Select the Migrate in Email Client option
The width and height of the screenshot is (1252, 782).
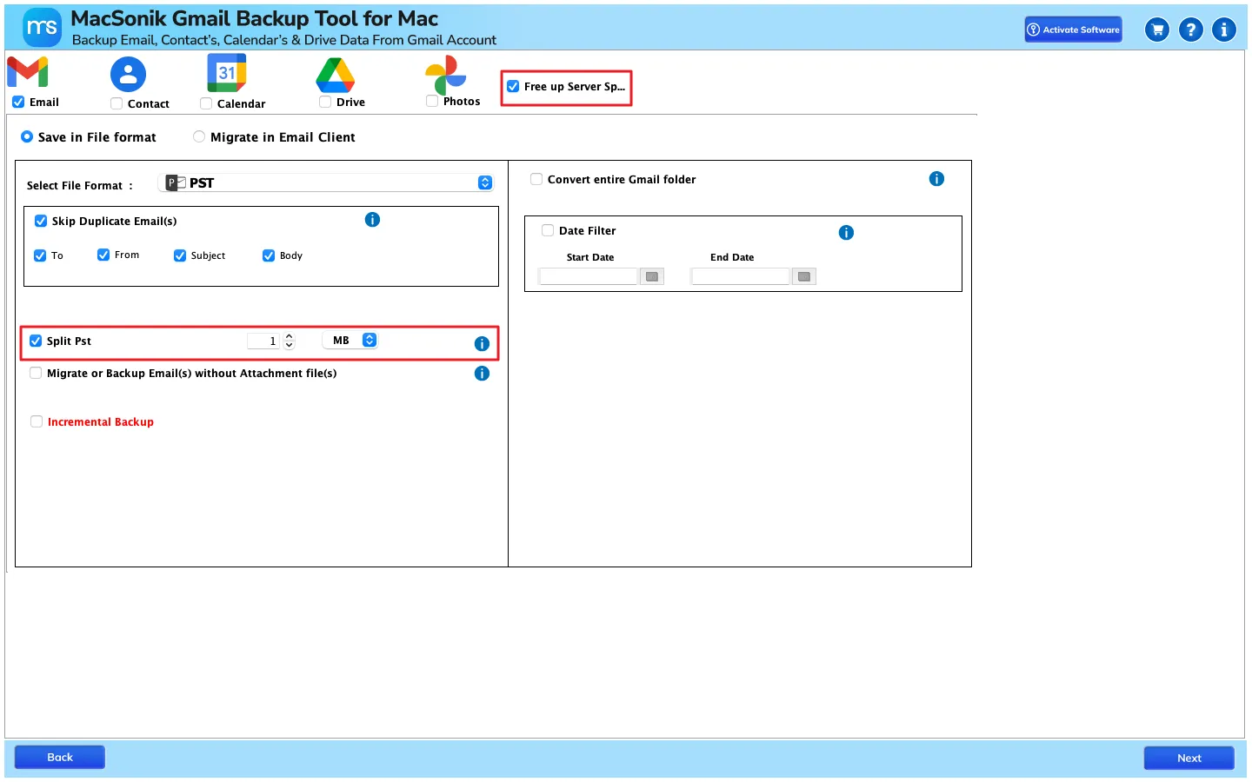click(x=199, y=137)
